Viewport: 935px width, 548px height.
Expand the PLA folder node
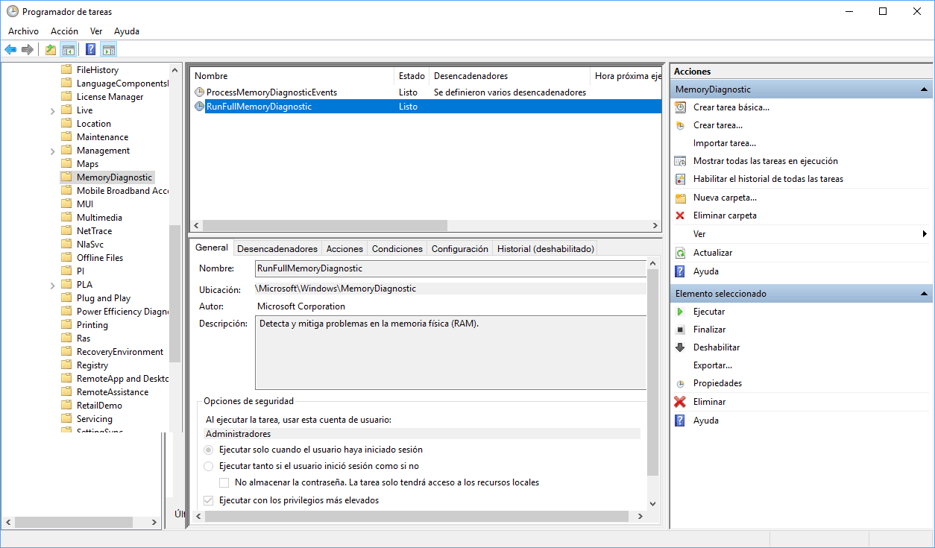pyautogui.click(x=53, y=285)
